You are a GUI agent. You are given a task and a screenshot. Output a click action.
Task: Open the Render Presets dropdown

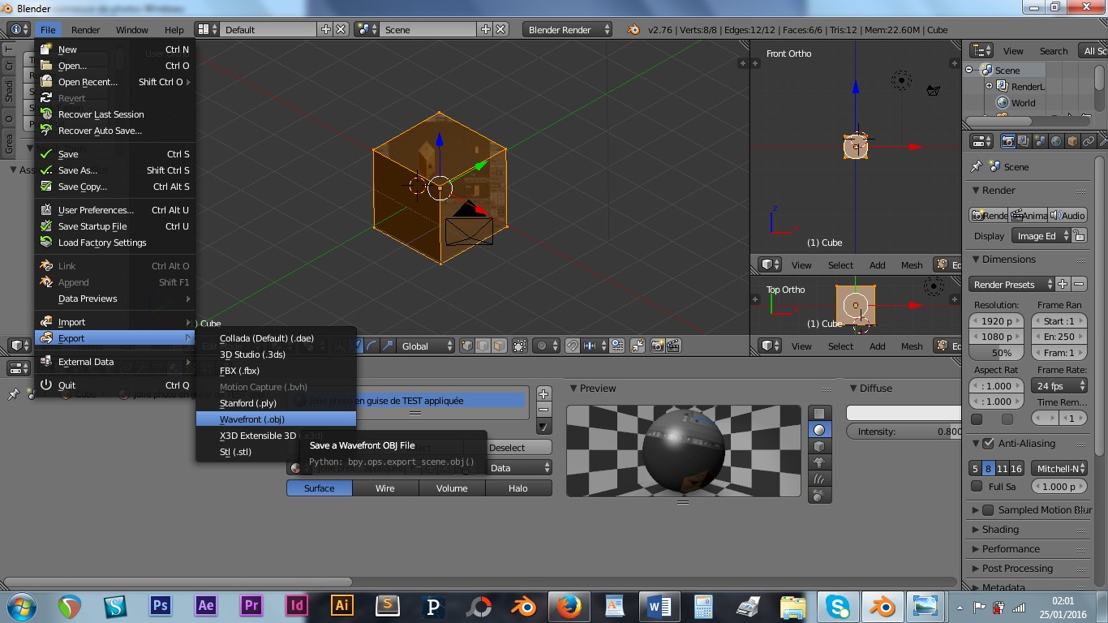click(1011, 285)
